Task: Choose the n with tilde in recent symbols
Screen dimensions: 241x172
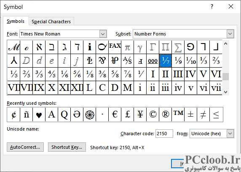Action: (x=27, y=115)
